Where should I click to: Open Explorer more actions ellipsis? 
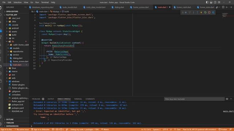tap(26, 7)
